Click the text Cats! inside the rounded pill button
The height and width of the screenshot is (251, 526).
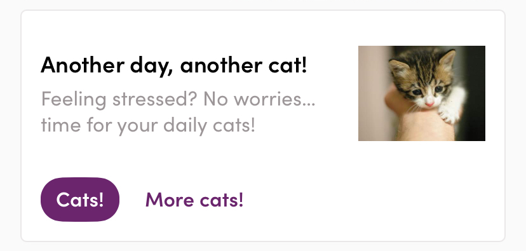(80, 200)
